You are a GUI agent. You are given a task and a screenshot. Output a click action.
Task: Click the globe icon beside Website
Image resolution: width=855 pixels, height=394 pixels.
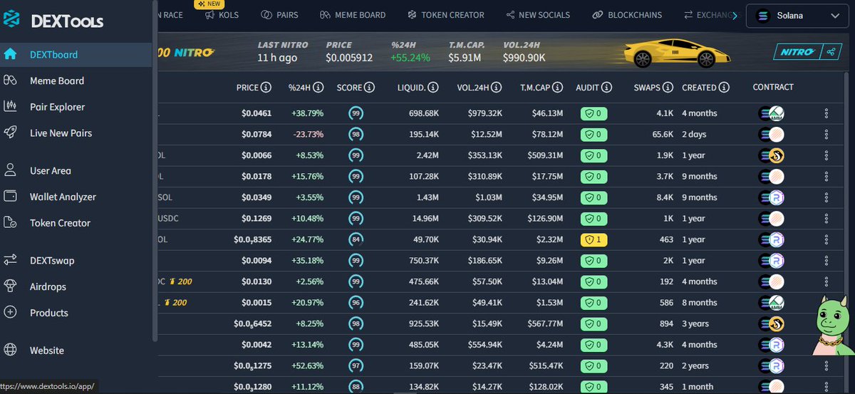point(11,351)
